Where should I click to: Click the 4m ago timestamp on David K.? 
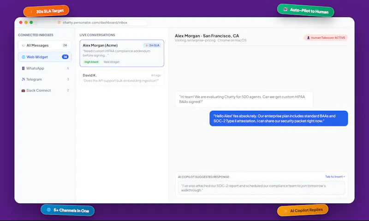[156, 75]
